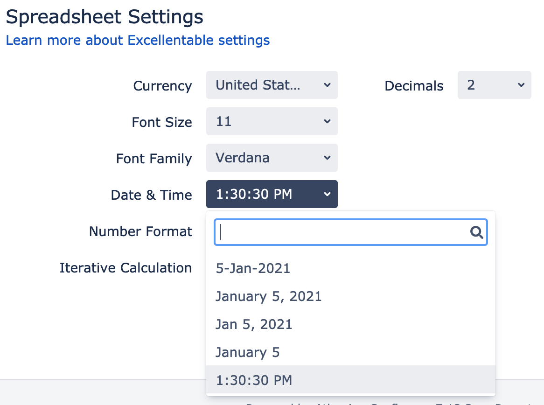Viewport: 544px width, 405px height.
Task: Click the chevron arrow on the Font Size field
Action: tap(327, 121)
